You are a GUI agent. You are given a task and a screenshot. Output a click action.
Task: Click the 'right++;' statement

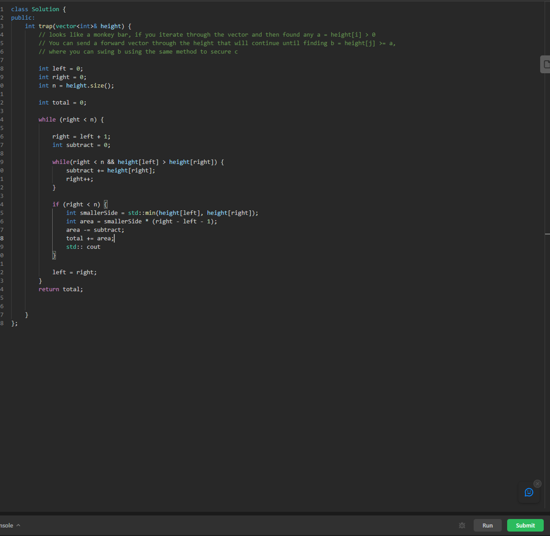pyautogui.click(x=80, y=179)
